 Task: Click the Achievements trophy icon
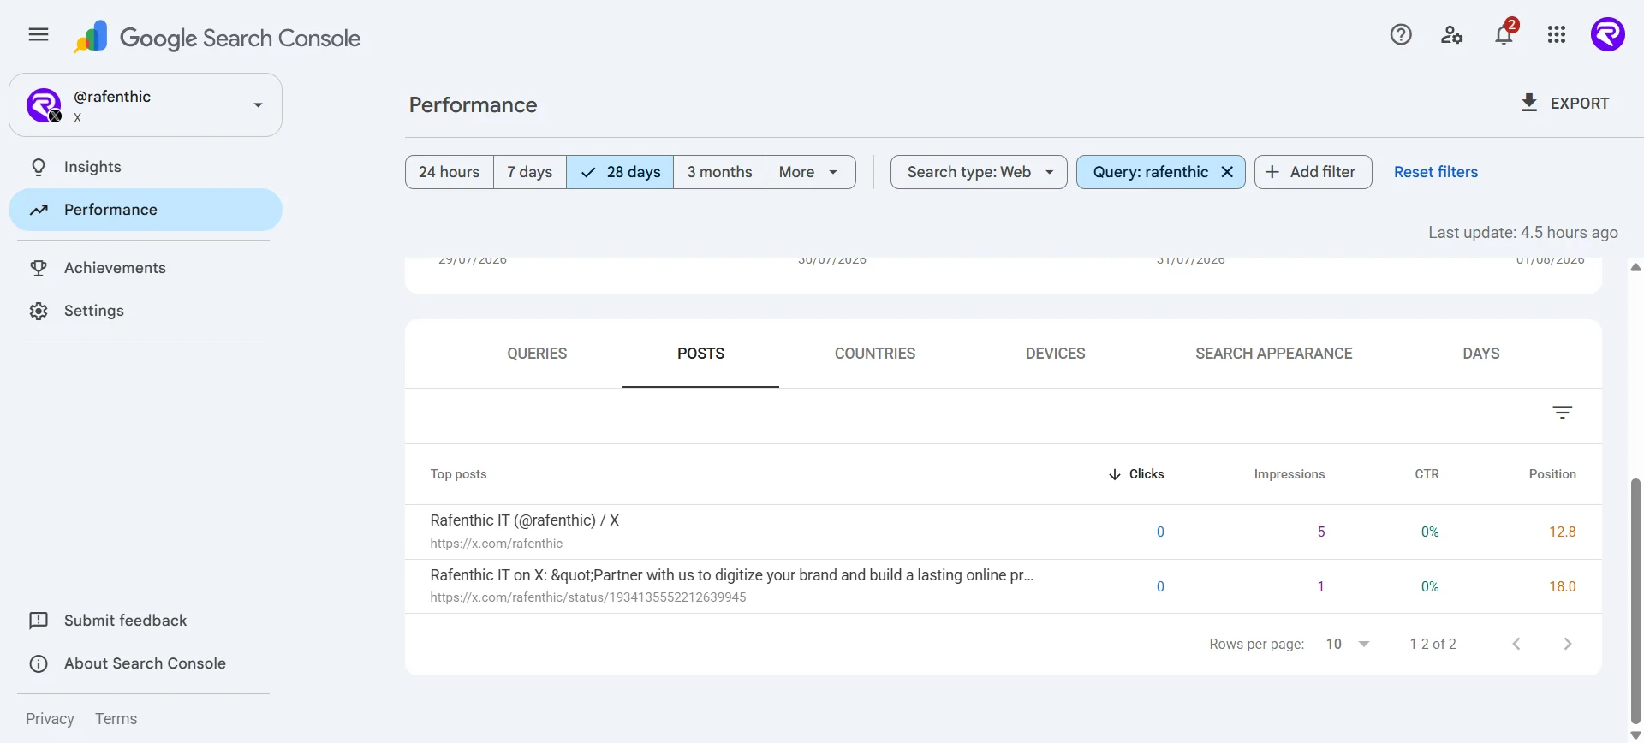(x=39, y=268)
